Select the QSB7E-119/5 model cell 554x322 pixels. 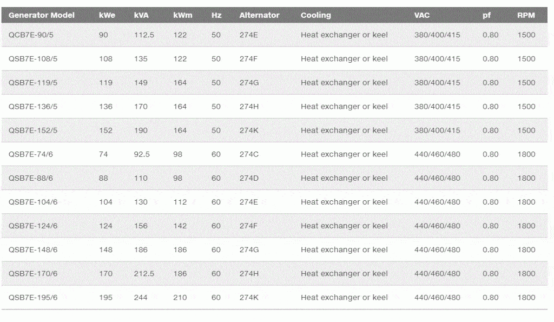tap(33, 83)
